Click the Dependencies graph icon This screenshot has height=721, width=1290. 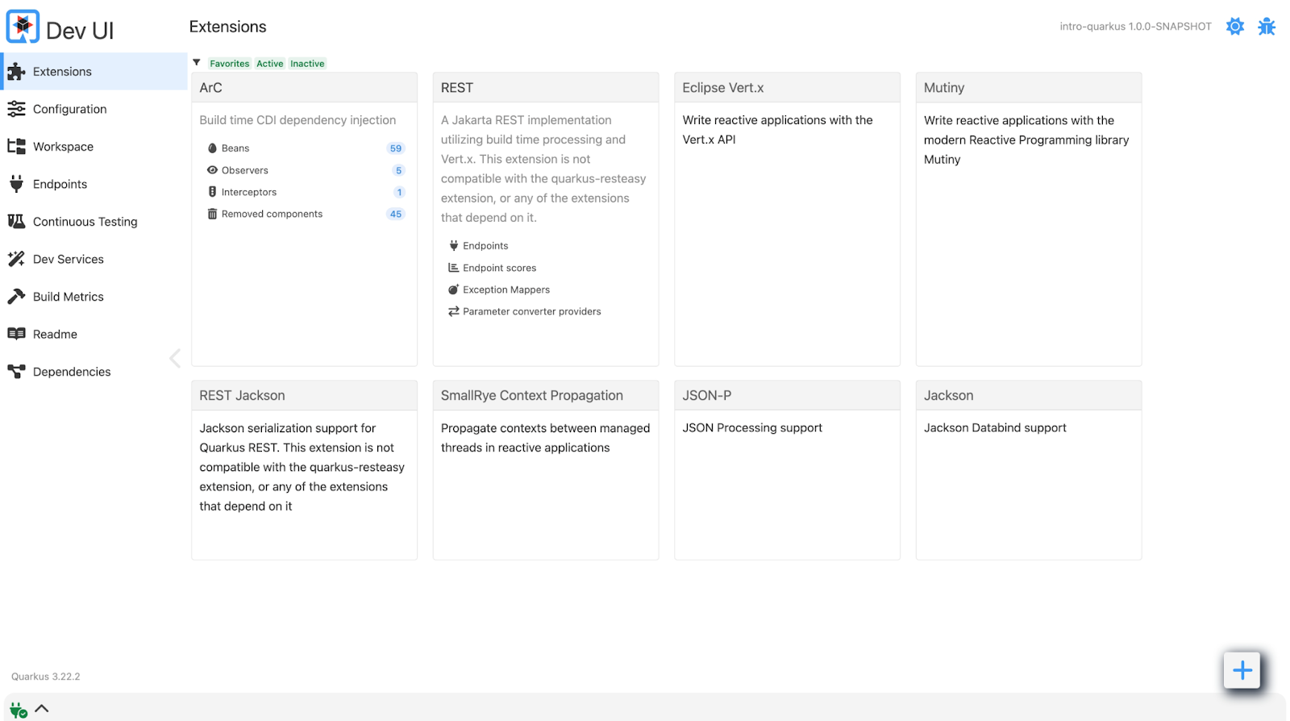pyautogui.click(x=16, y=372)
